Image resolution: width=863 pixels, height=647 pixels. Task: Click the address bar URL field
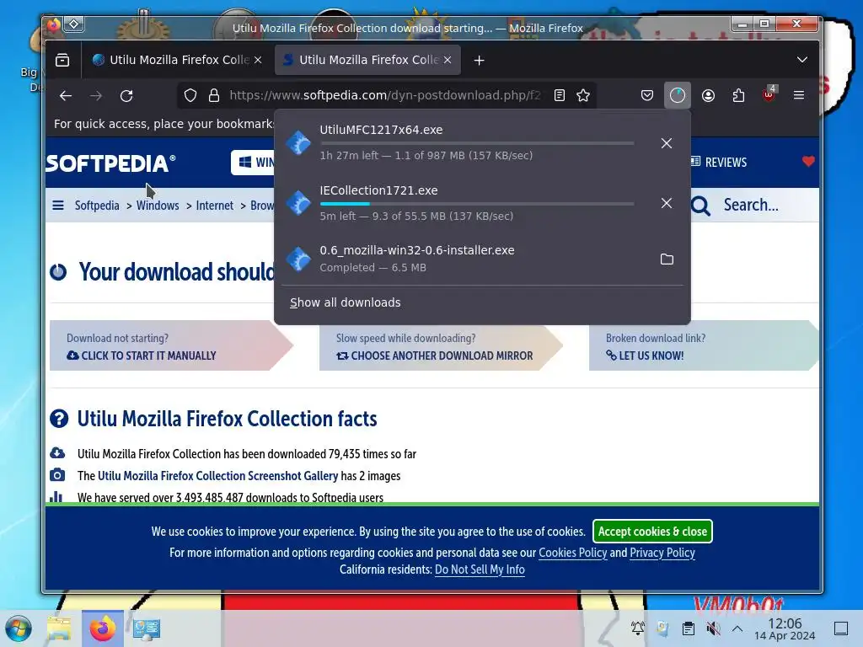[x=384, y=96]
